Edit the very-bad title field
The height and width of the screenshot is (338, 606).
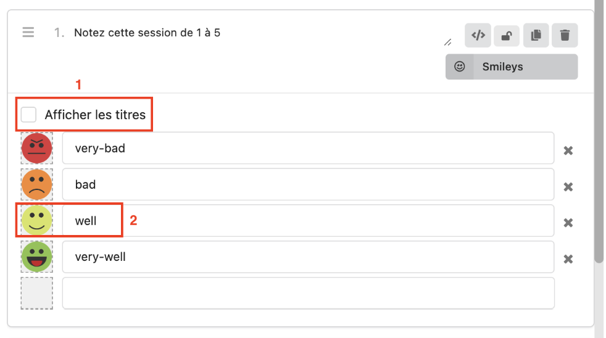pos(308,148)
